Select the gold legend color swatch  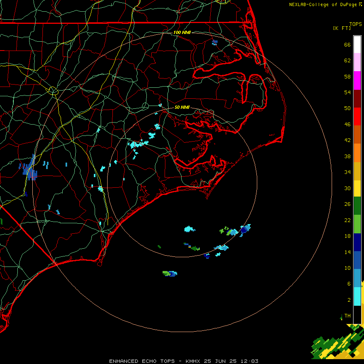point(357,171)
